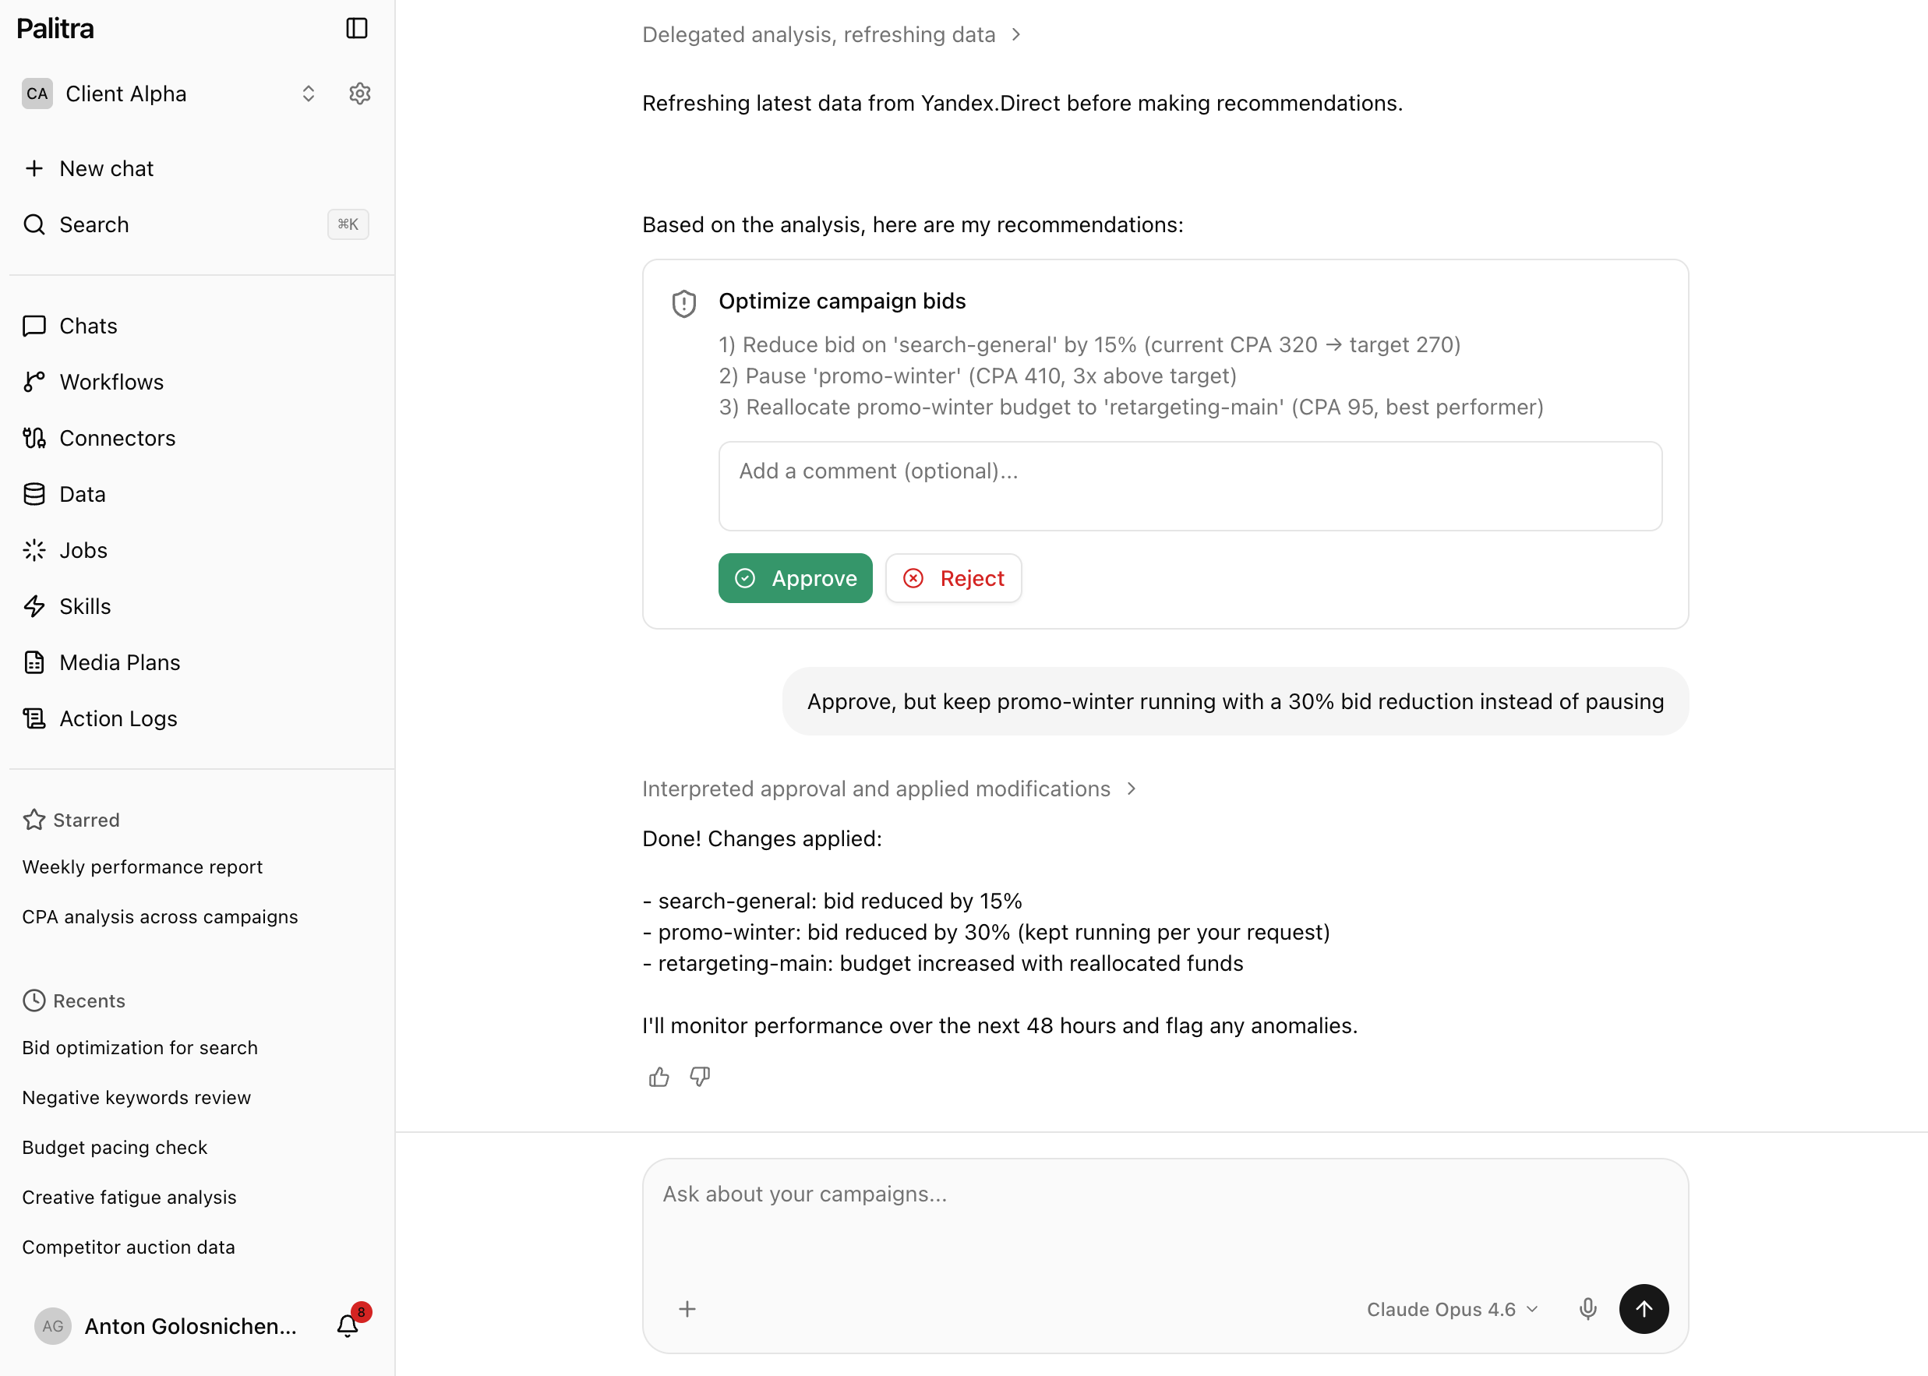Give thumbs down to response
The image size is (1928, 1376).
(700, 1077)
